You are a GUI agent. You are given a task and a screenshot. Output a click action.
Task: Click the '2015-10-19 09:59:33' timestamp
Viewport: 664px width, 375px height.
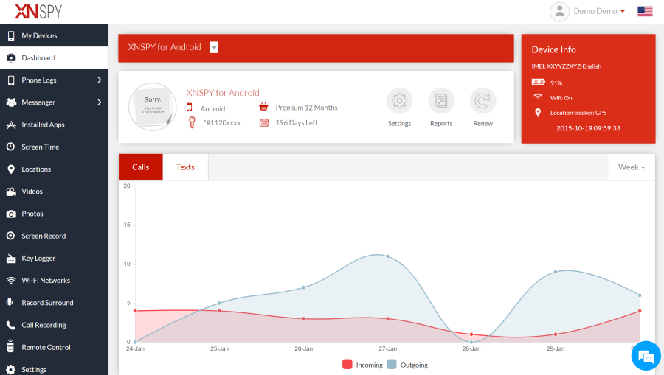click(x=588, y=128)
